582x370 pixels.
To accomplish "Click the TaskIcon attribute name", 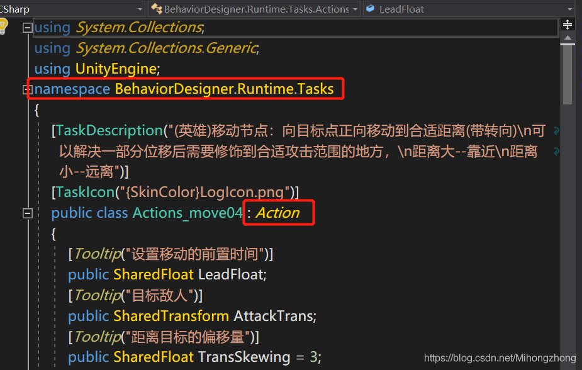I will point(86,193).
